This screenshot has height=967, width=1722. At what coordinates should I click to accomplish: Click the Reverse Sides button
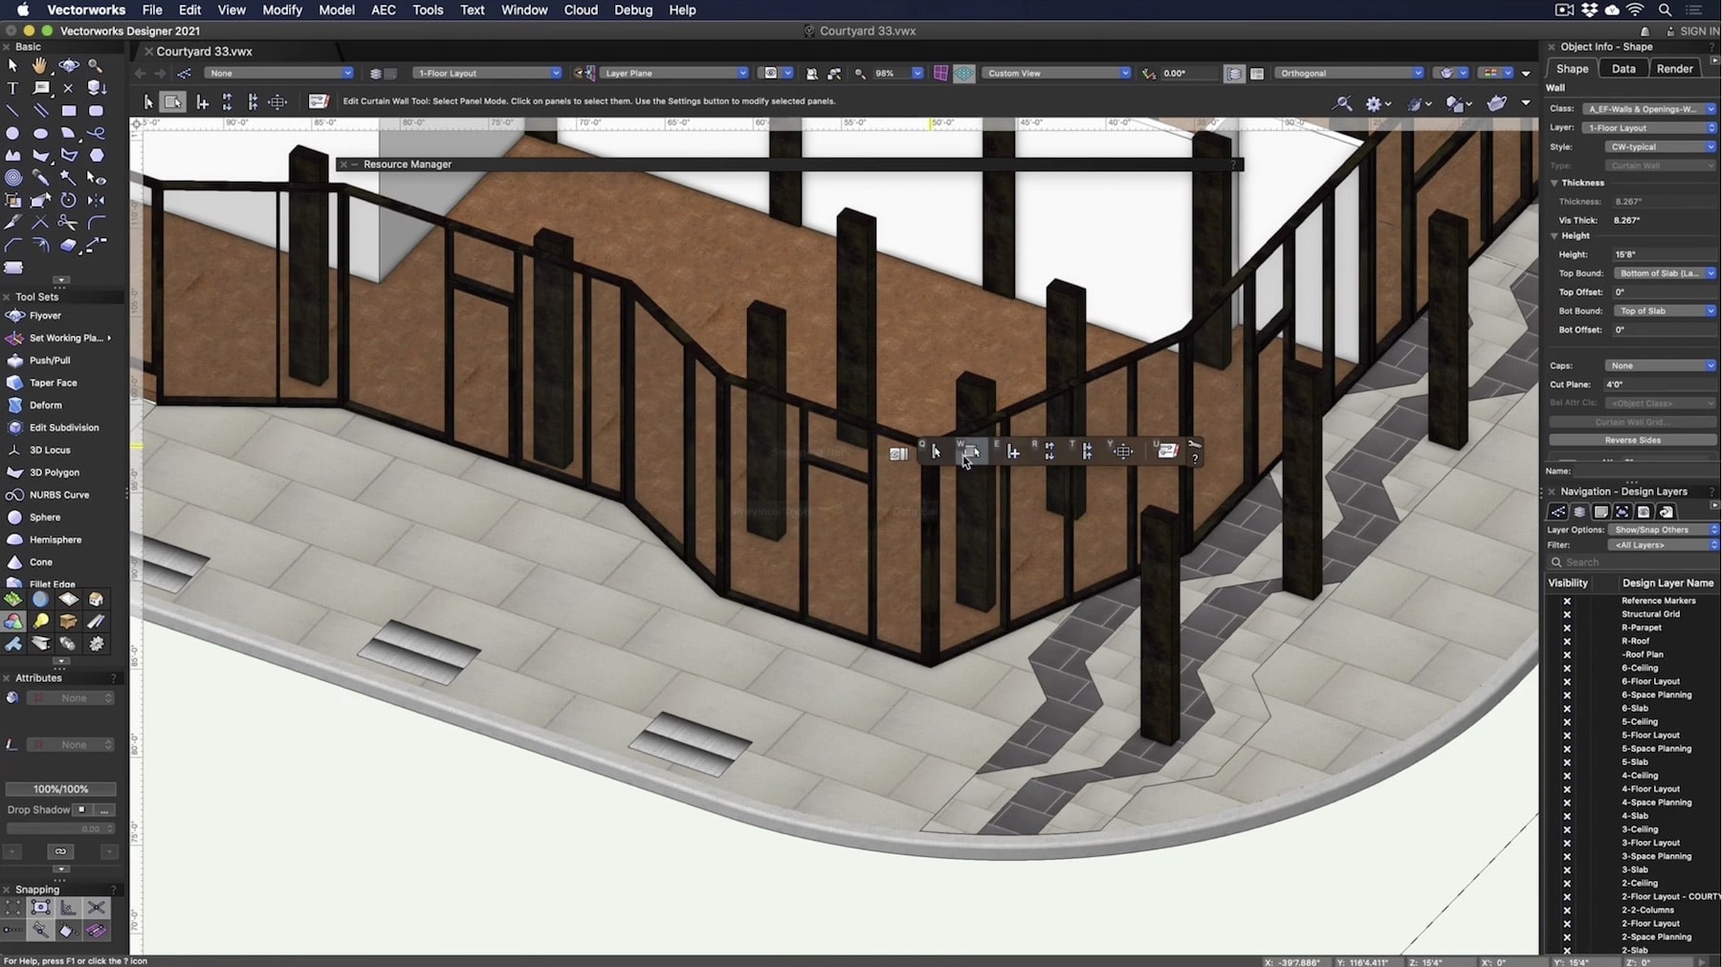1632,441
